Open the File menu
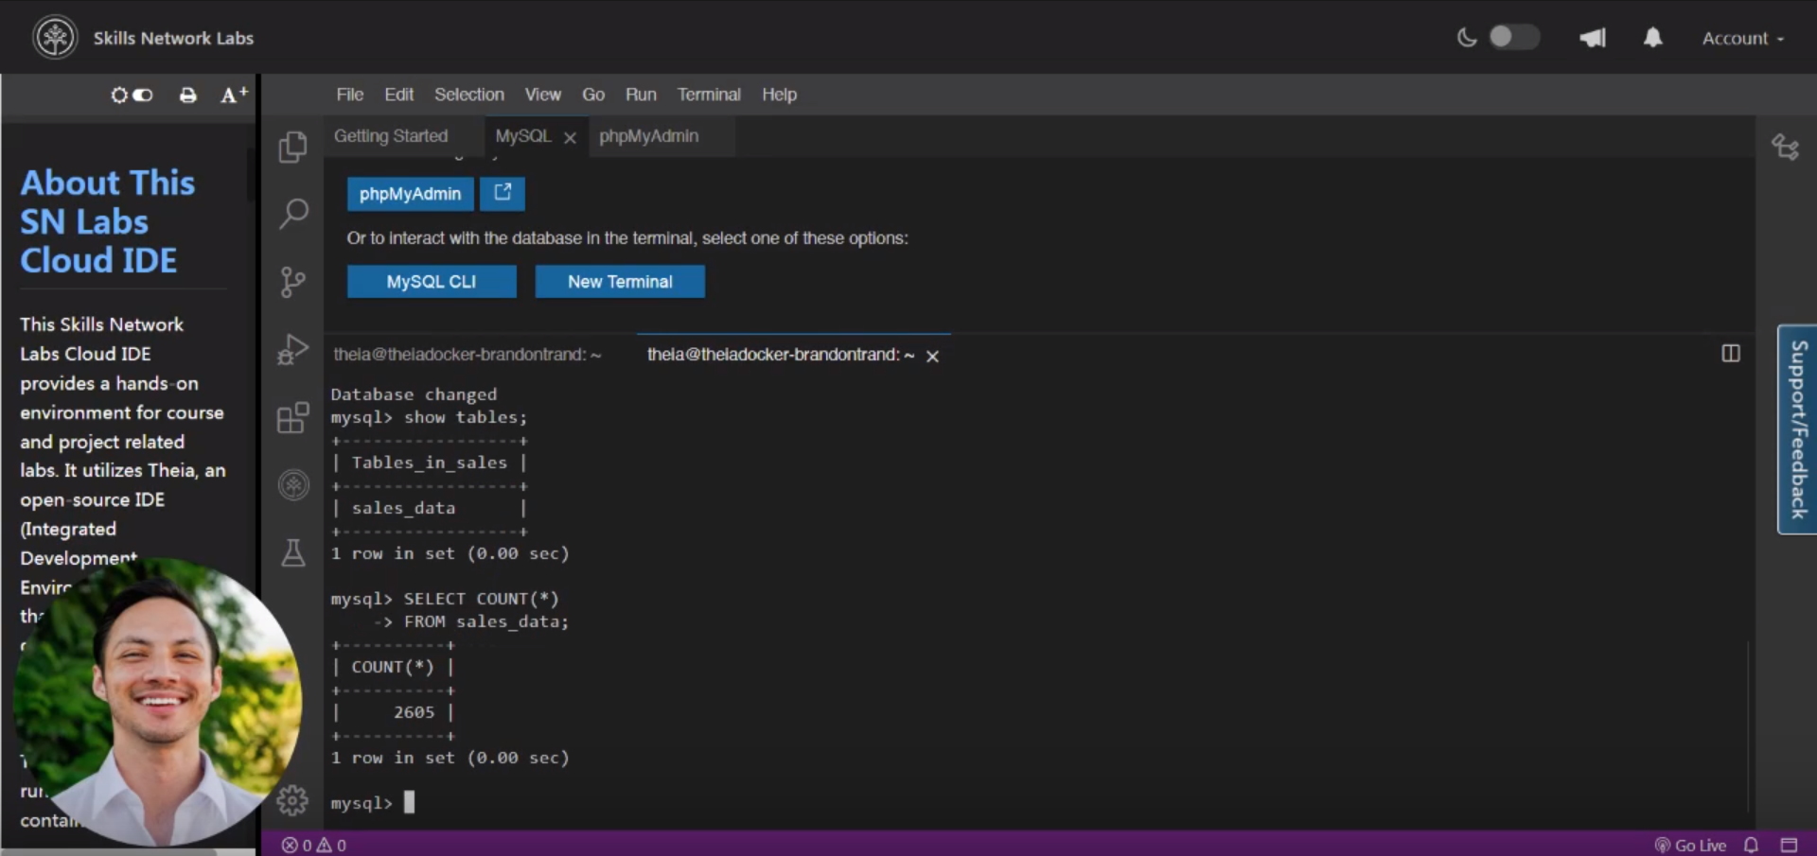The image size is (1817, 856). click(x=349, y=95)
